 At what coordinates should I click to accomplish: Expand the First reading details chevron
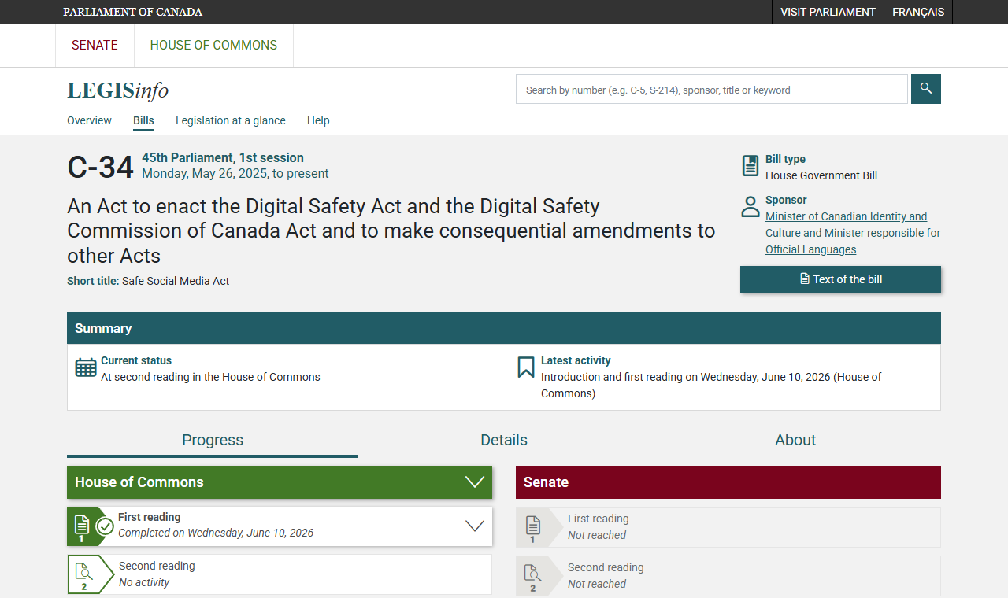click(x=475, y=526)
